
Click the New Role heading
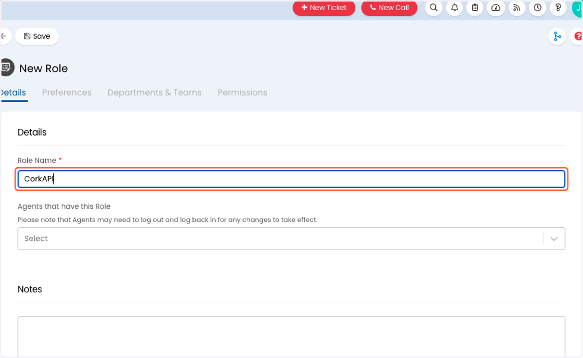click(44, 68)
